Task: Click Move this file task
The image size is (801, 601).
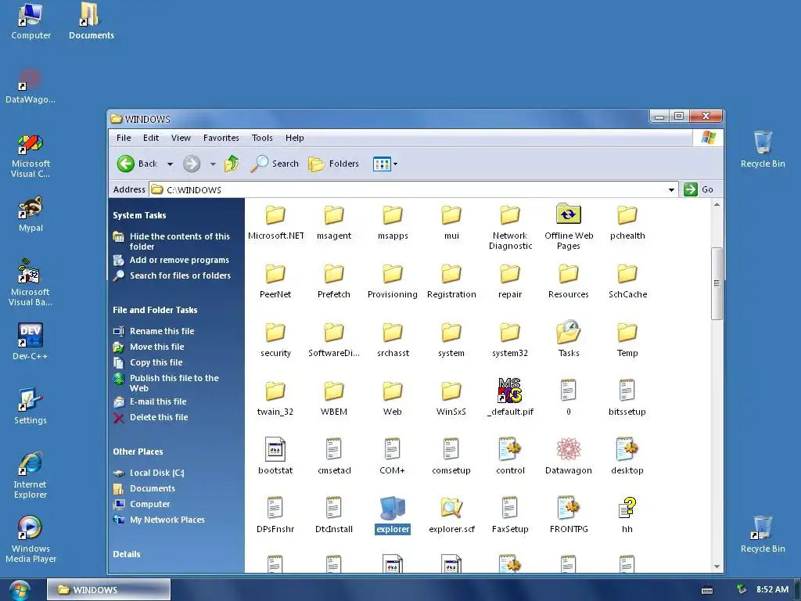Action: pos(149,347)
